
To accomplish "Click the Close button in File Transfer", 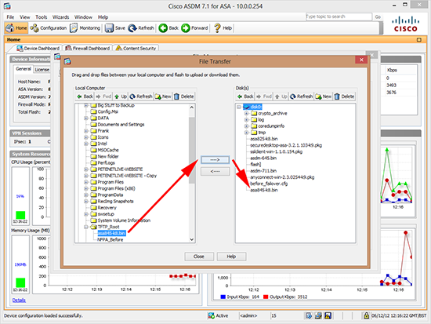I will tap(199, 257).
